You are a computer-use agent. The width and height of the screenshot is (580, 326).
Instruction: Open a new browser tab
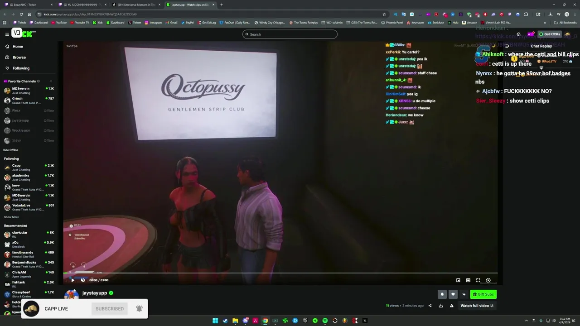(221, 5)
